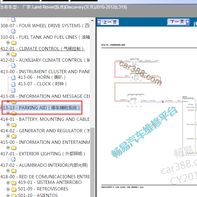Select 413-00 - INSTRUMENT CLUSTER AND PANEL
The height and width of the screenshot is (197, 197).
click(x=45, y=72)
